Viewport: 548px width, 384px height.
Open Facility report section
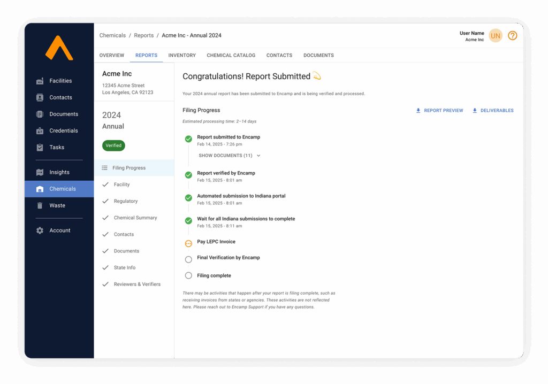click(134, 185)
